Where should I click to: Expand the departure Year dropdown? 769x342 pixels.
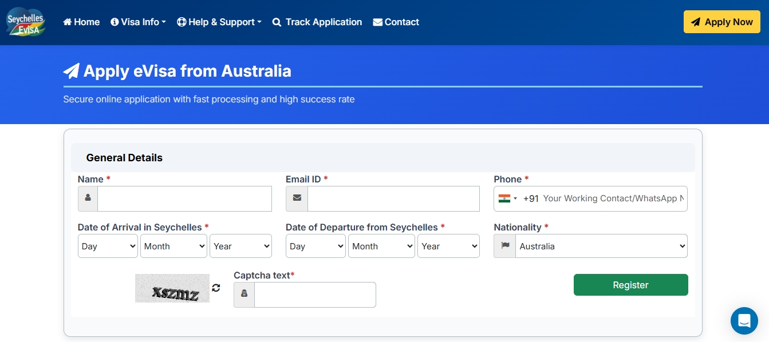(x=448, y=246)
